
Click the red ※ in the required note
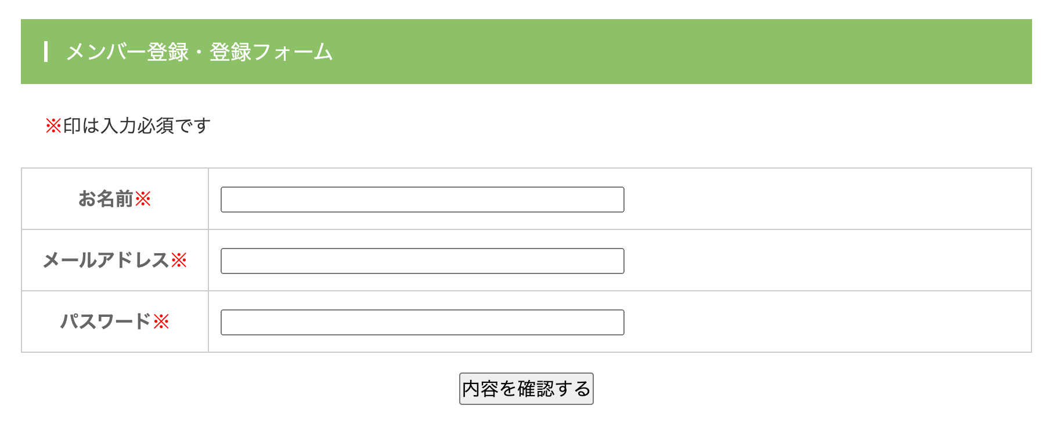pos(53,126)
